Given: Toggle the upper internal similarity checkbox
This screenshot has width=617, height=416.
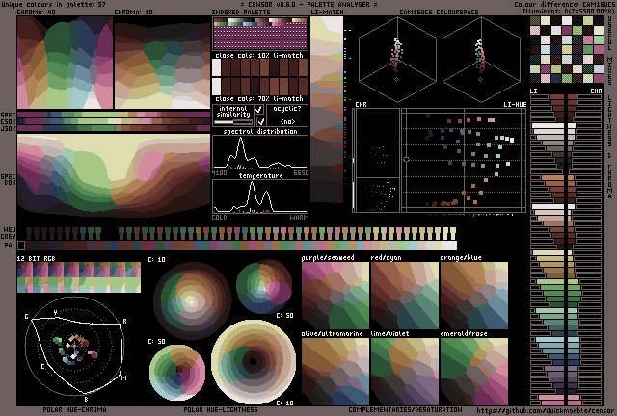Looking at the screenshot, I should point(260,111).
